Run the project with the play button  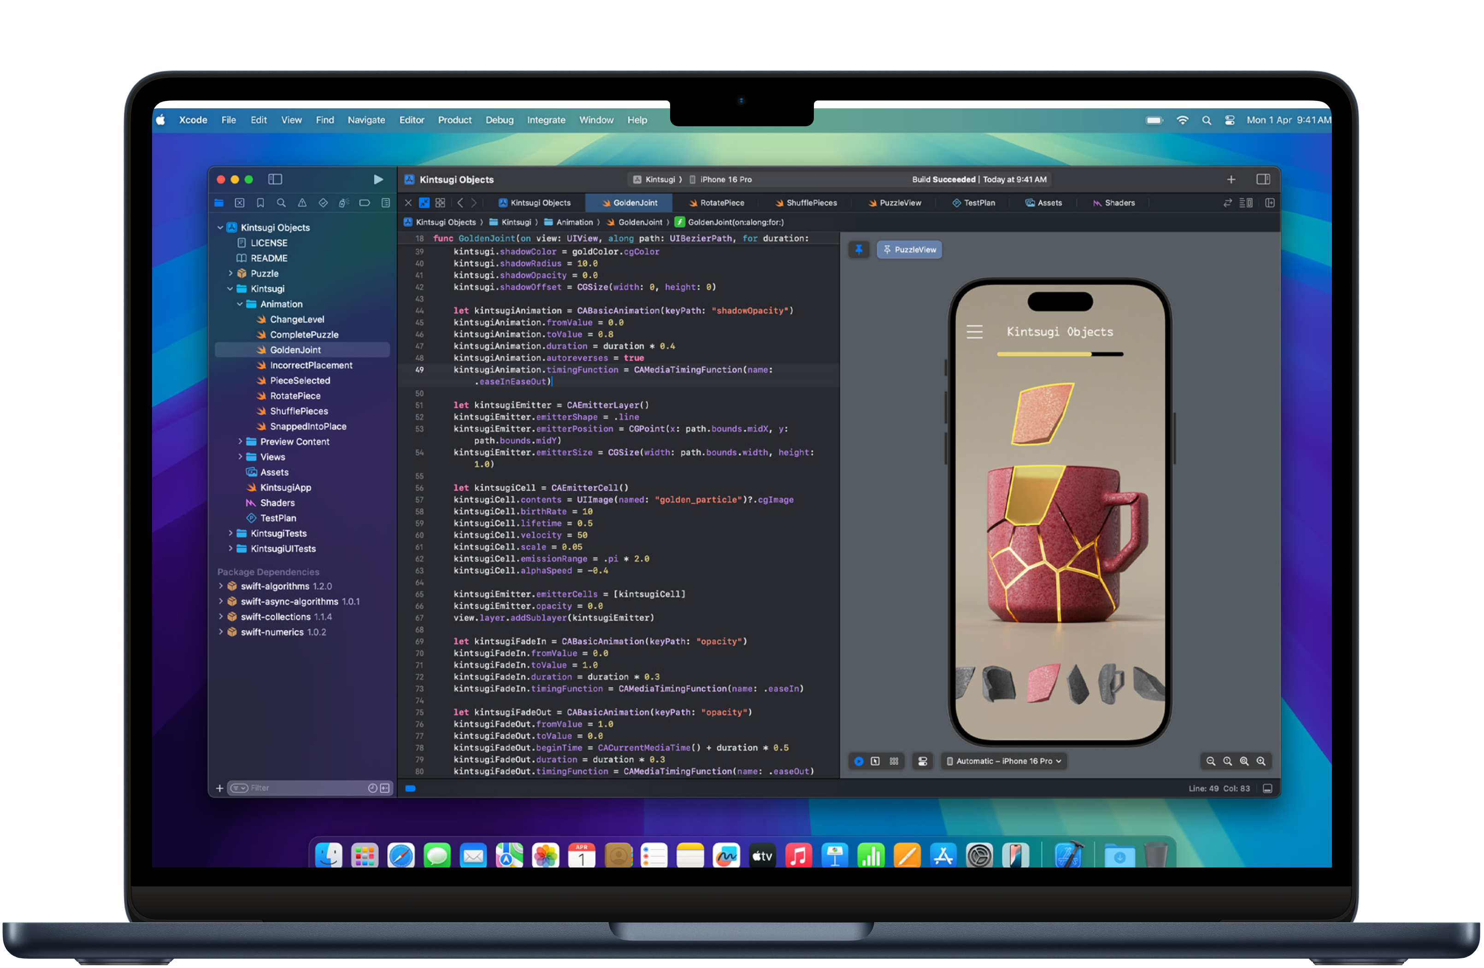pyautogui.click(x=378, y=180)
